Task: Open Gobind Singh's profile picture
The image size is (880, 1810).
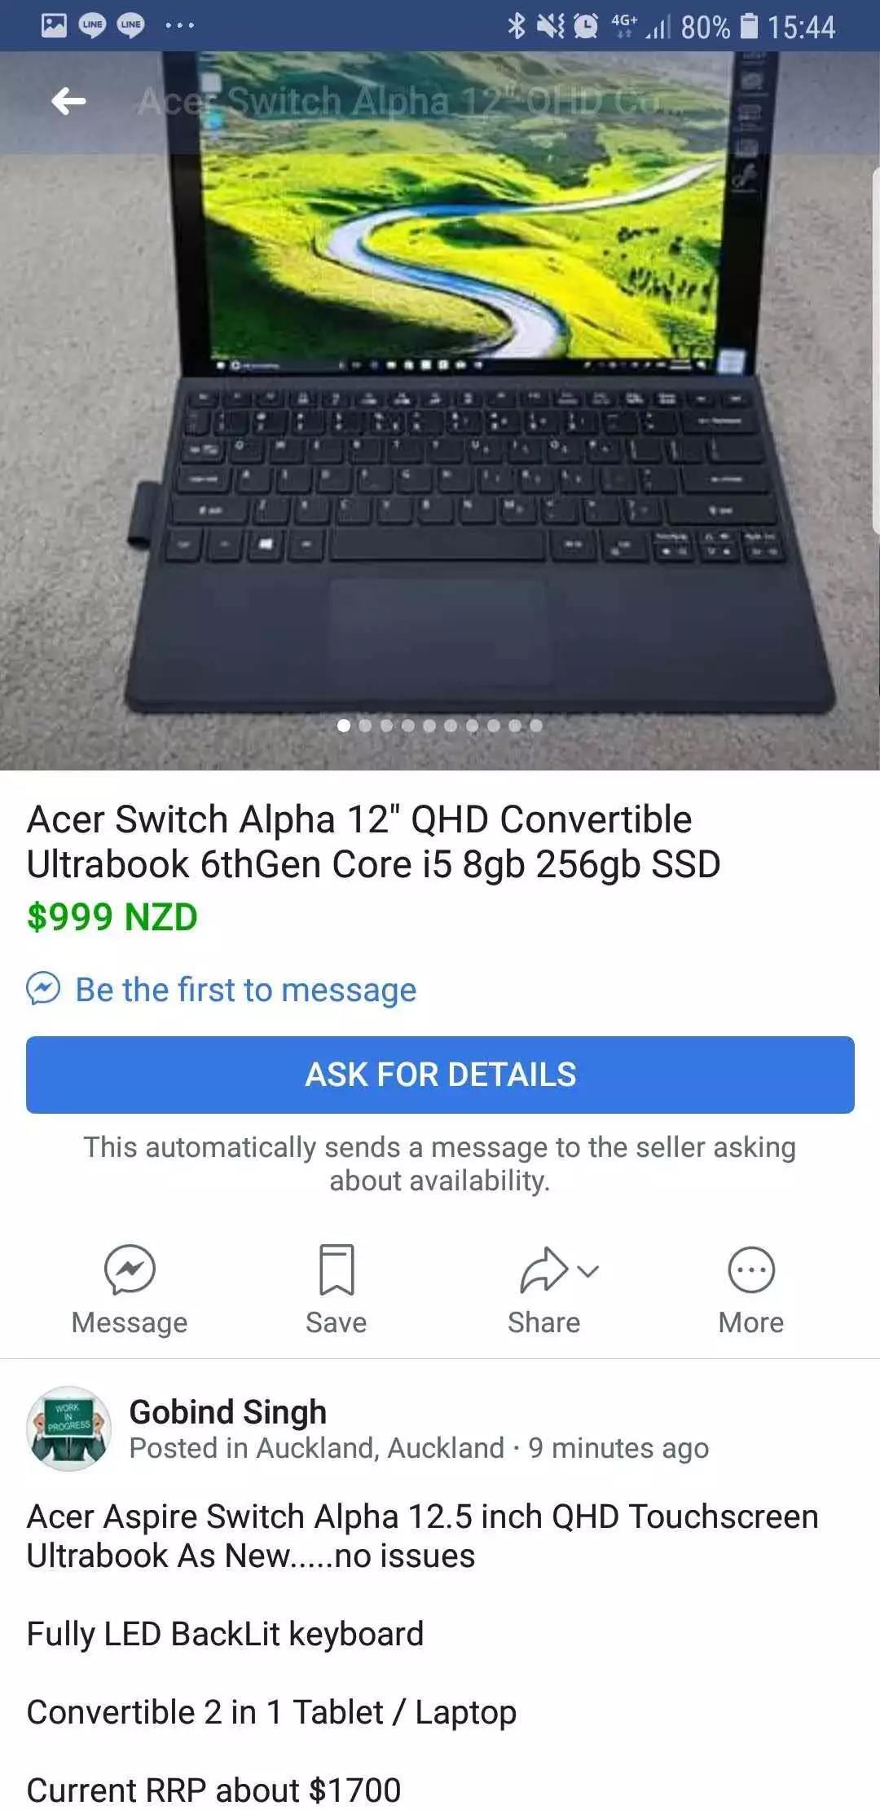Action: [x=69, y=1428]
